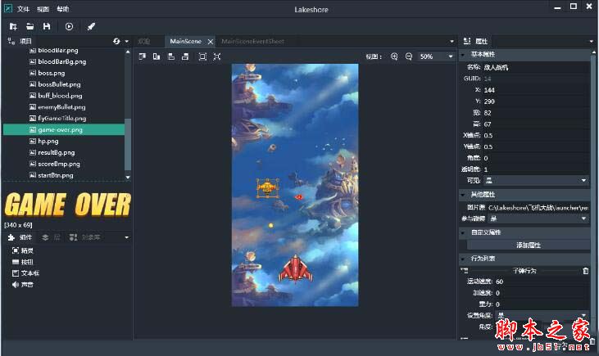The height and width of the screenshot is (356, 599).
Task: Click the third alignment icon in scene toolbar
Action: coord(171,56)
